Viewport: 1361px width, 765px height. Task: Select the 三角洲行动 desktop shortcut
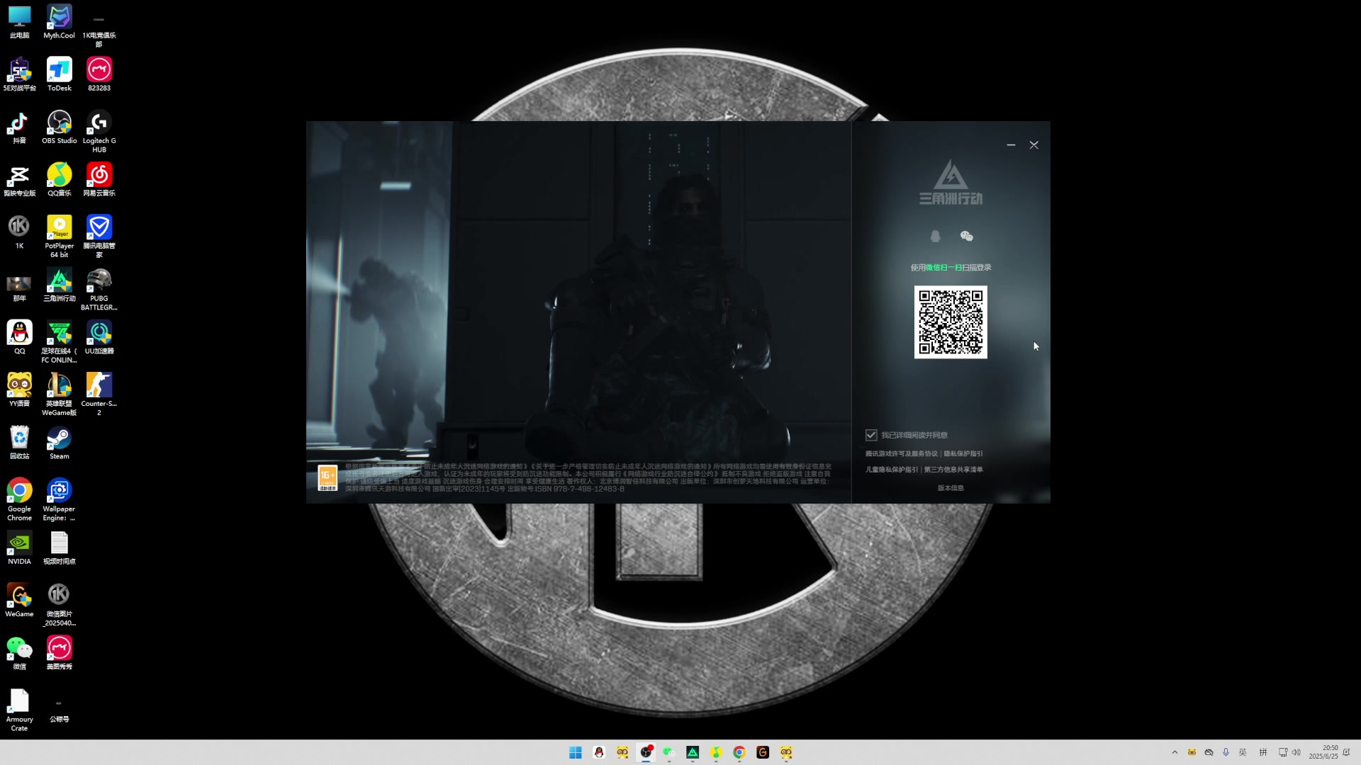[60, 285]
